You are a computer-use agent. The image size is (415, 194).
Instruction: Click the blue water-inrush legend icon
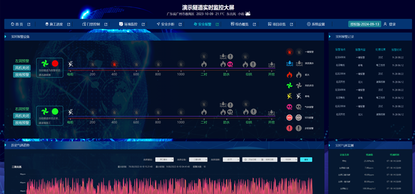289,63
